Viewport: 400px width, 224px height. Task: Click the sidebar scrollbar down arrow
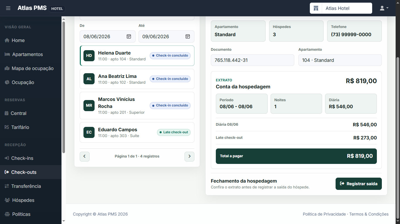click(64, 221)
